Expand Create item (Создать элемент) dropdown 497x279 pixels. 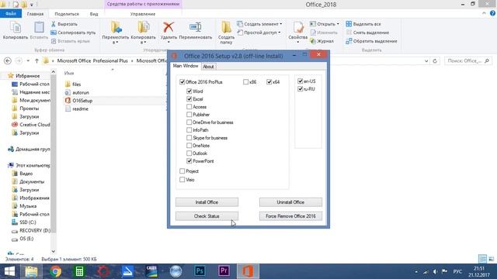tap(280, 24)
